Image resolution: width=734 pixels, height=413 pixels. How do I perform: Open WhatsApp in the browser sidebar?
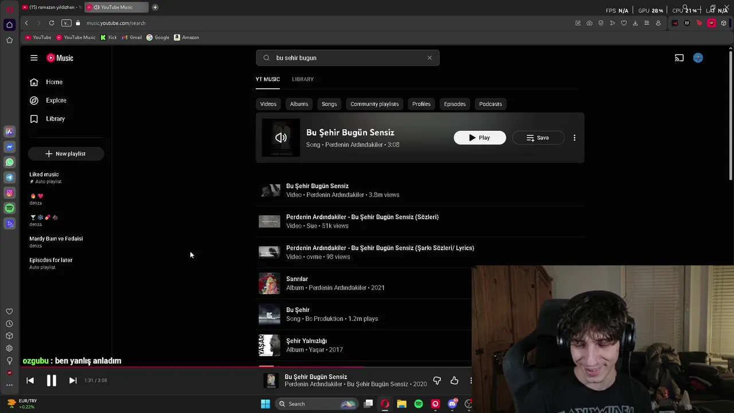click(x=9, y=162)
